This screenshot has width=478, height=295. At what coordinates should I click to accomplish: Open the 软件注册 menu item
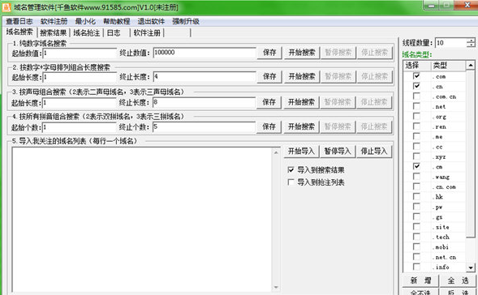point(54,21)
